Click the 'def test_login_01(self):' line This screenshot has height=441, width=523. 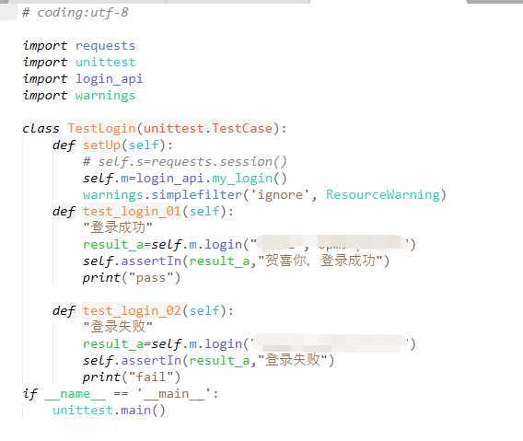coord(143,212)
